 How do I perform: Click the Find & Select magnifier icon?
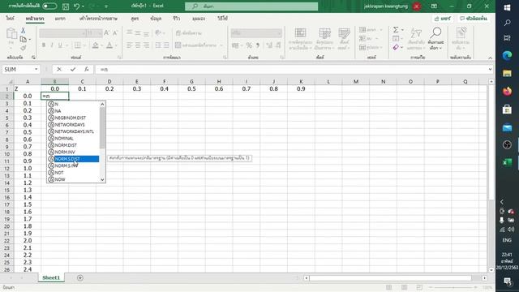[x=435, y=39]
